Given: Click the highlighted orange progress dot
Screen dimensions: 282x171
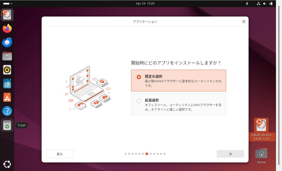Looking at the screenshot, I should tap(147, 154).
